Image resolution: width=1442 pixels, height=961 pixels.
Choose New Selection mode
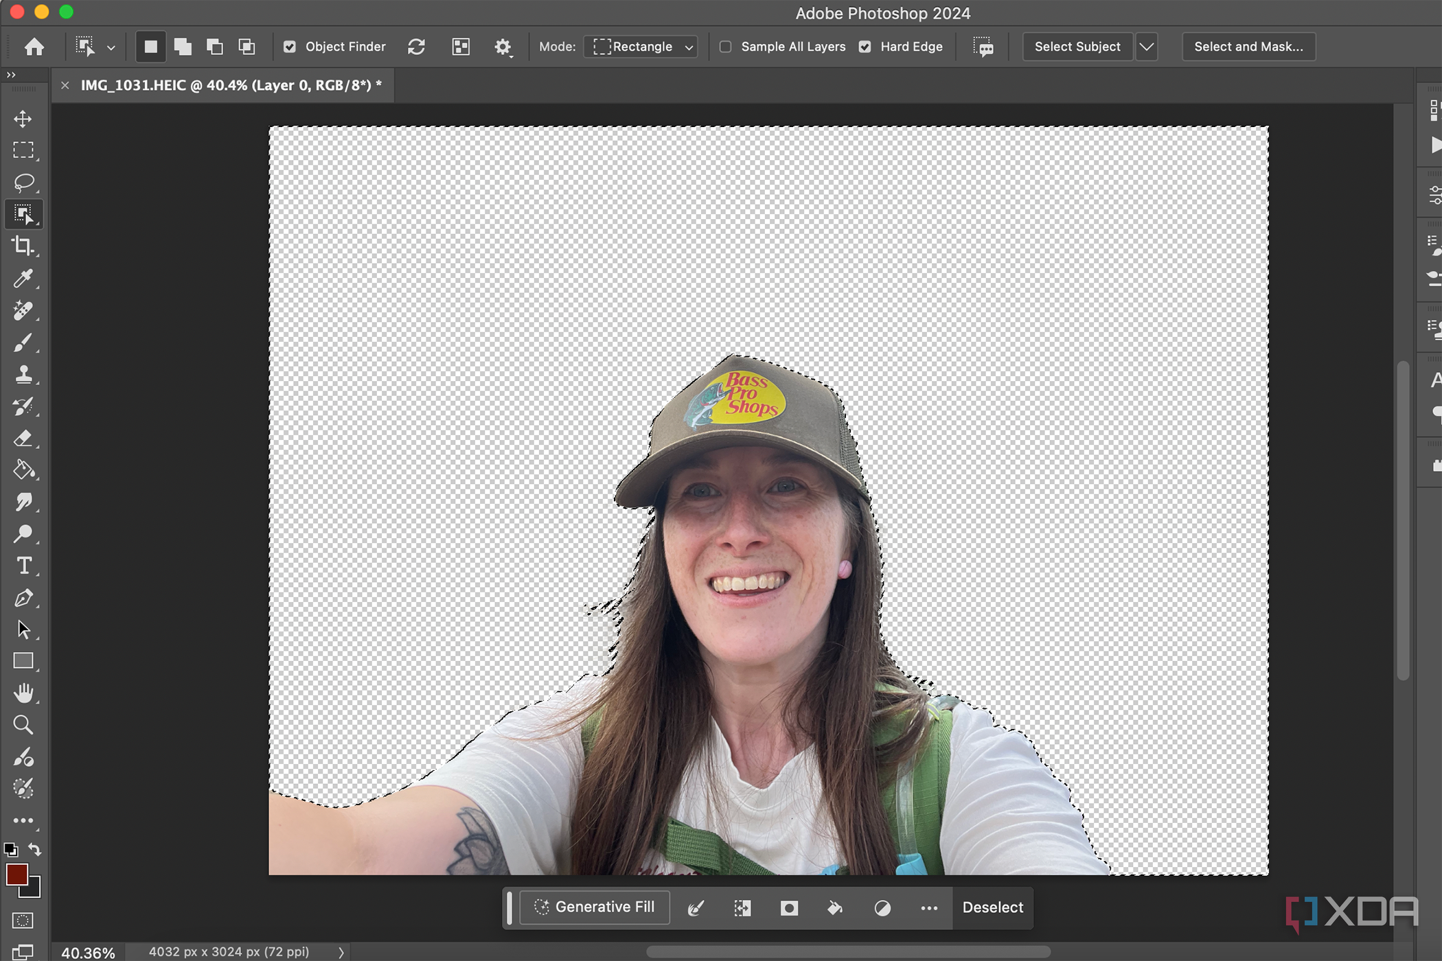(150, 47)
